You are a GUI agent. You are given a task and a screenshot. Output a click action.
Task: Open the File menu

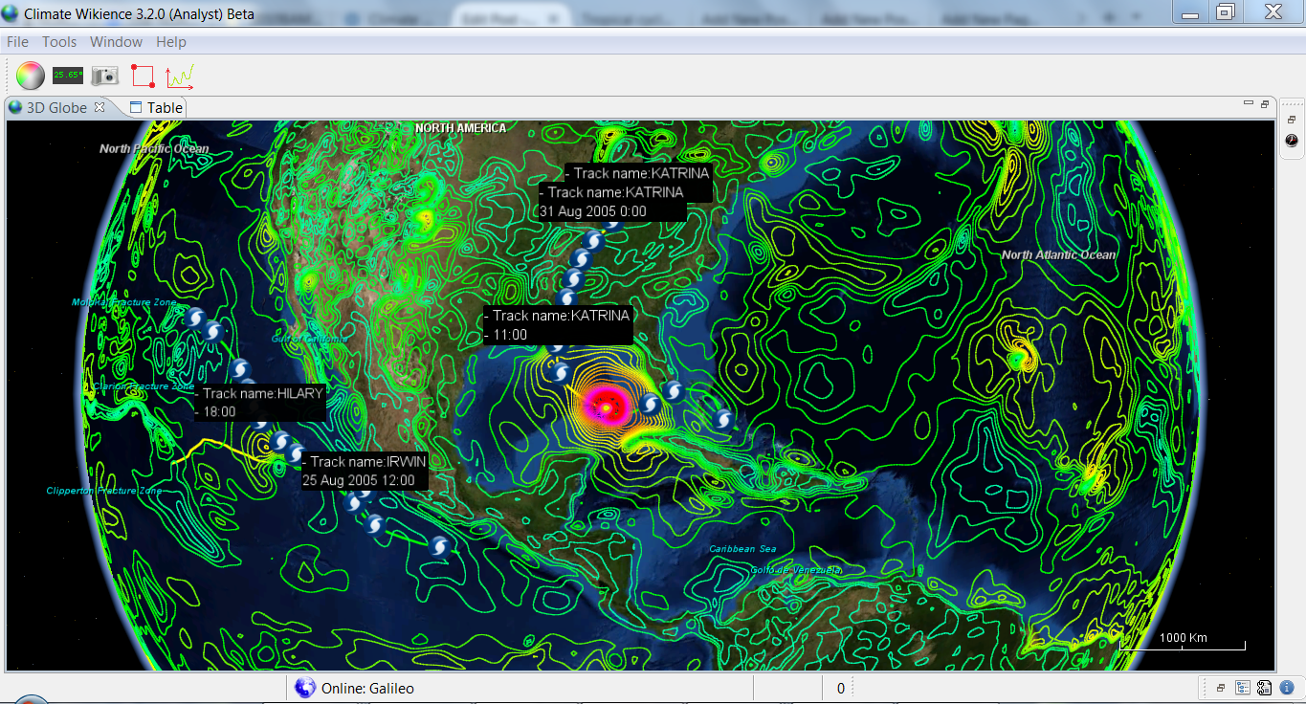[18, 42]
